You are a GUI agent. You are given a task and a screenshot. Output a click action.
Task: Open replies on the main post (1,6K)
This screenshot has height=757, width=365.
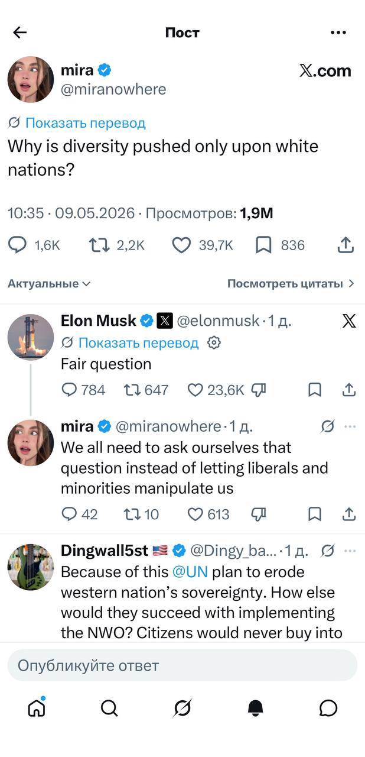point(17,245)
